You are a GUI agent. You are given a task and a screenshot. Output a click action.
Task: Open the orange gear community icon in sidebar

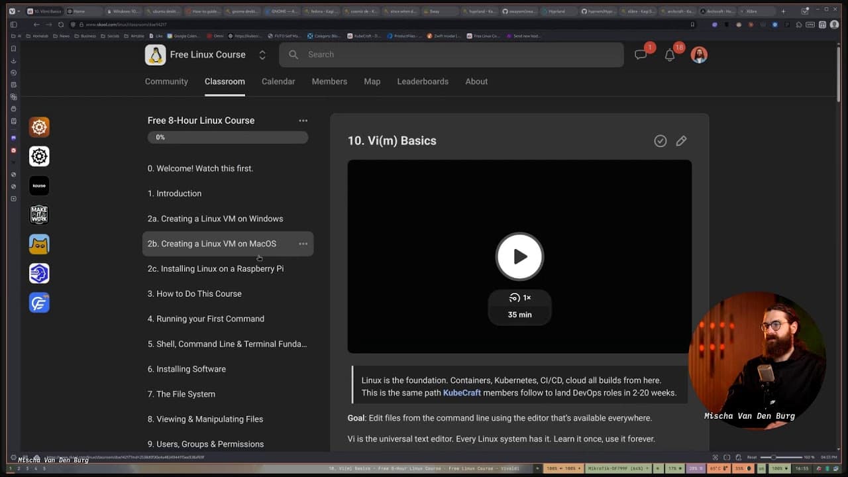[x=39, y=127]
